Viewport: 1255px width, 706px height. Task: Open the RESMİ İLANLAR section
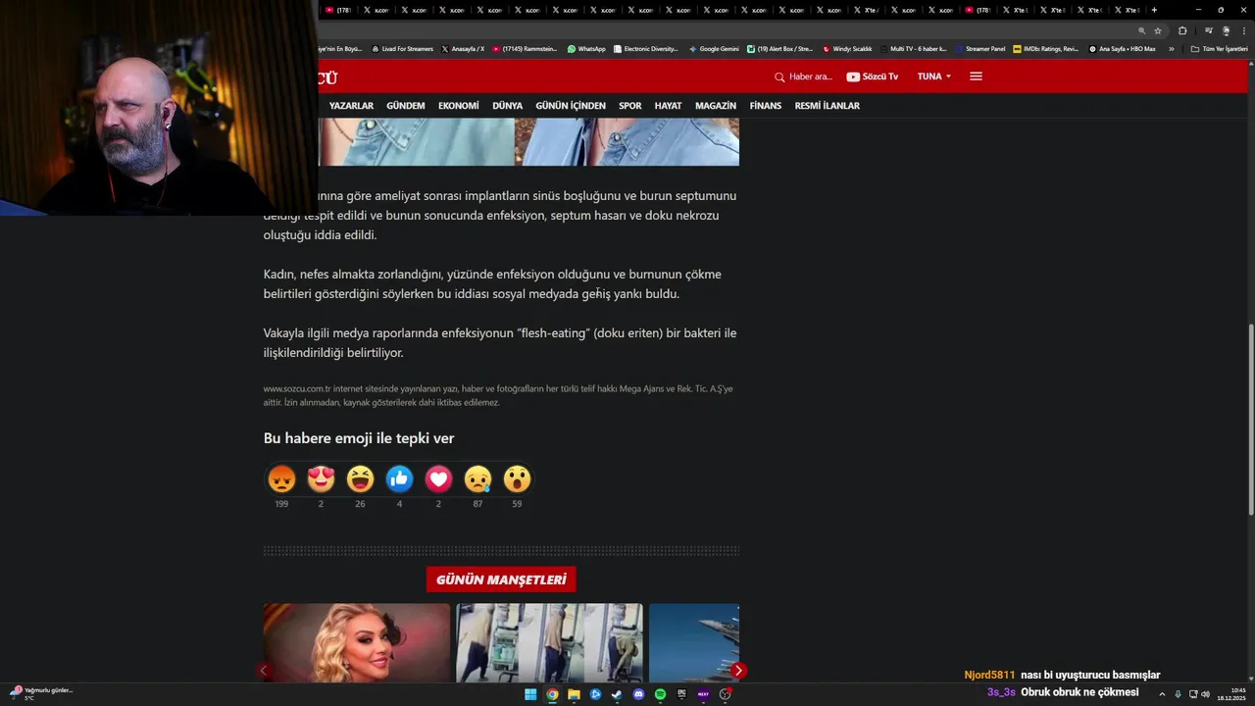tap(827, 106)
